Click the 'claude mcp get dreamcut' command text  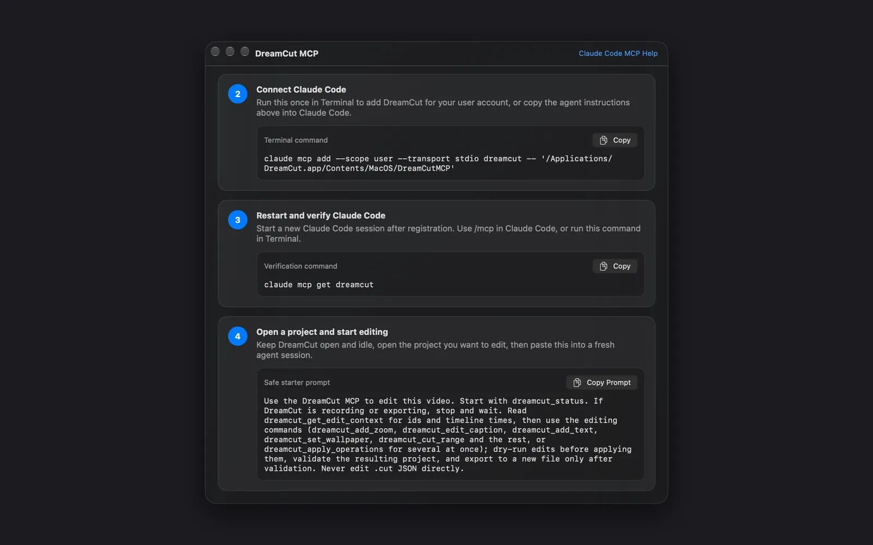coord(319,284)
